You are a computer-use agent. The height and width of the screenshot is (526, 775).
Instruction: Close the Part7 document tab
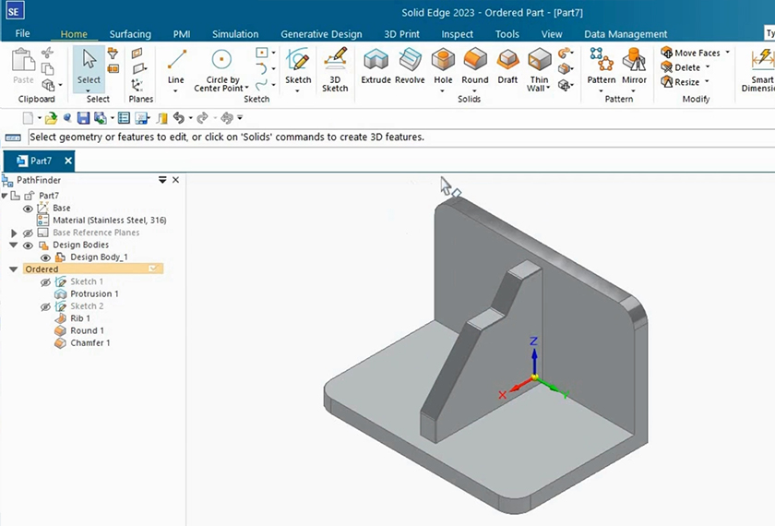coord(68,161)
